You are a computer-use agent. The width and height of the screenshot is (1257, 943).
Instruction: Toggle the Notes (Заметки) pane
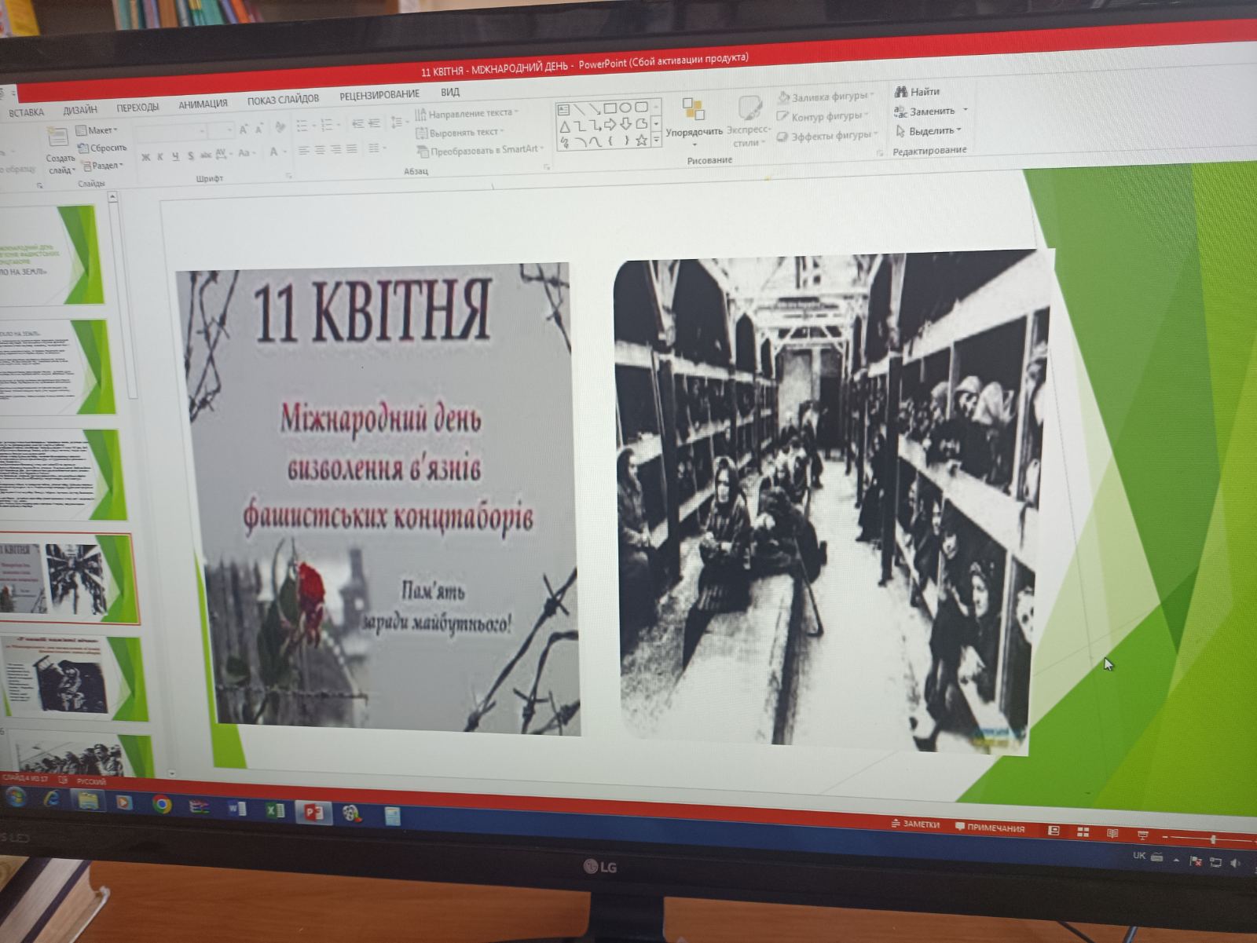(x=915, y=824)
